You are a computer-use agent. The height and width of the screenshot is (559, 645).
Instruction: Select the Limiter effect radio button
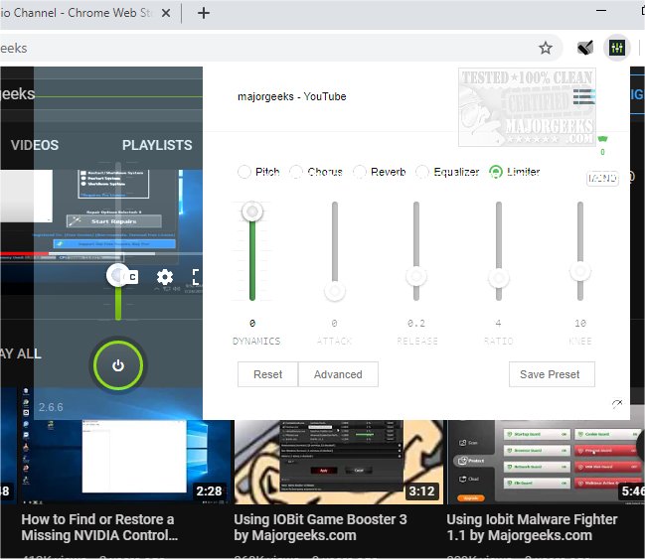pos(496,172)
